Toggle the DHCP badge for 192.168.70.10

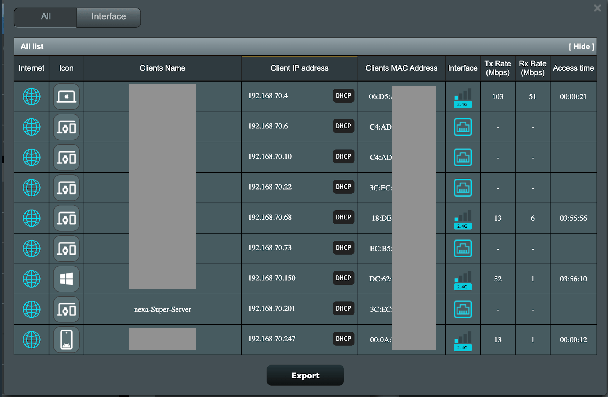(x=343, y=156)
